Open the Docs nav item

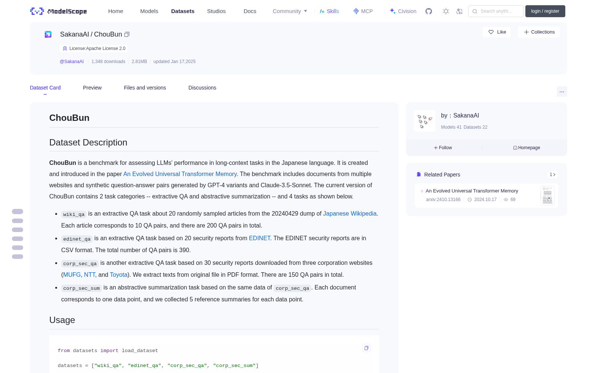tap(250, 11)
